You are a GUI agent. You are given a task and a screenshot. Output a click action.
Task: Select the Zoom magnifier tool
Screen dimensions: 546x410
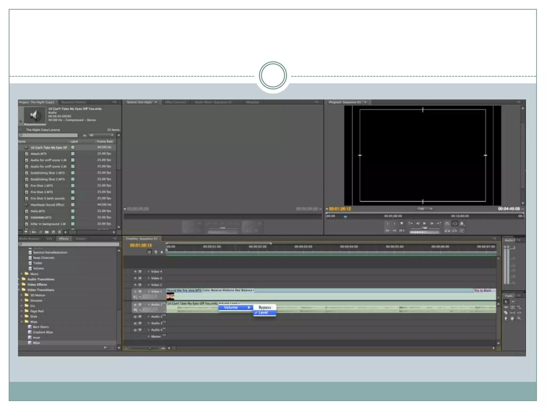[x=519, y=318]
